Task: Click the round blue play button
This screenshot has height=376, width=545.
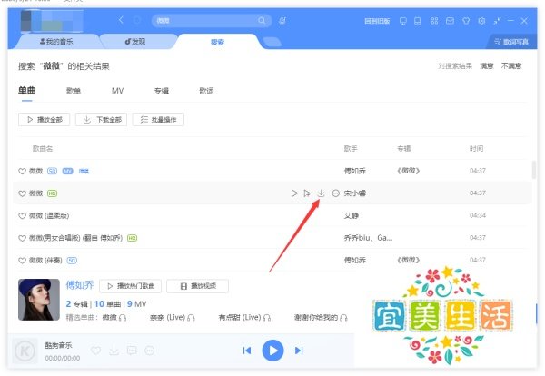Action: tap(272, 351)
